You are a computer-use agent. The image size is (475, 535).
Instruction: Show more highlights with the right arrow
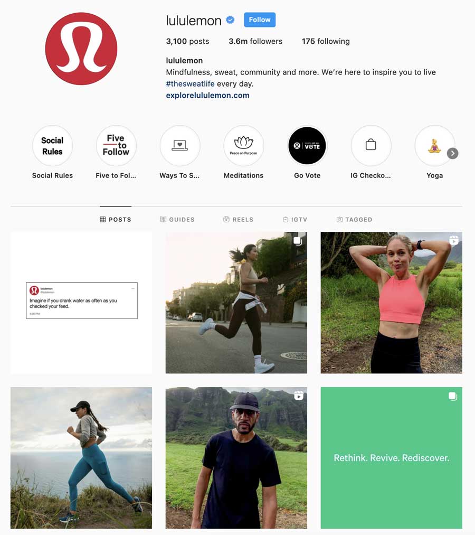click(452, 154)
